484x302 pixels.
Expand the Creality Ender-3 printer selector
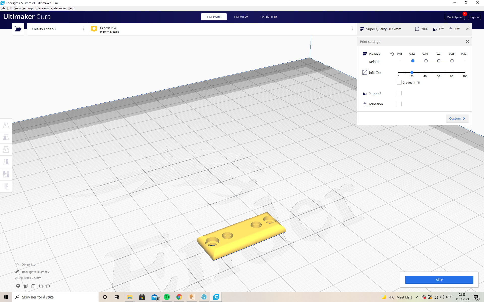coord(57,29)
